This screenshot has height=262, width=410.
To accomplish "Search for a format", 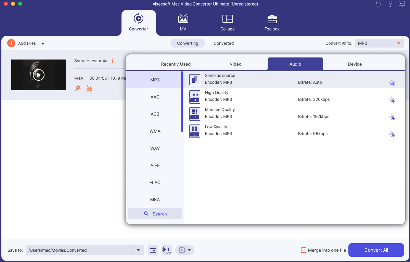I will (x=155, y=214).
